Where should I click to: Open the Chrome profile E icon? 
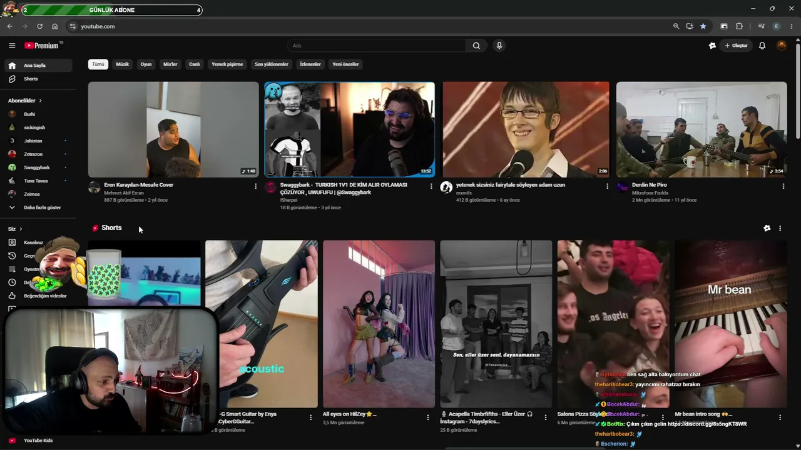(x=777, y=26)
